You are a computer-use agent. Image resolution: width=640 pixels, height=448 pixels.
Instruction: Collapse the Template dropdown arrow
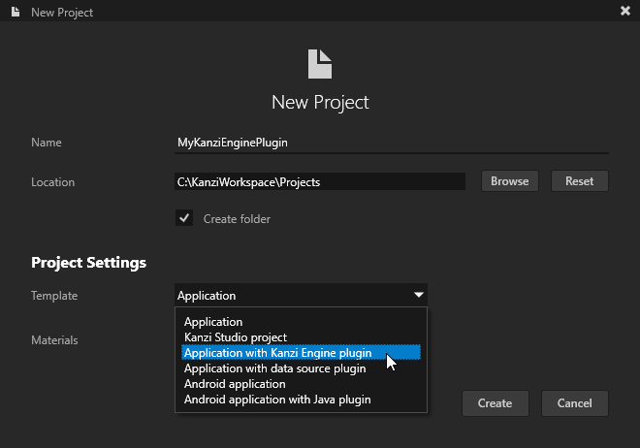419,295
